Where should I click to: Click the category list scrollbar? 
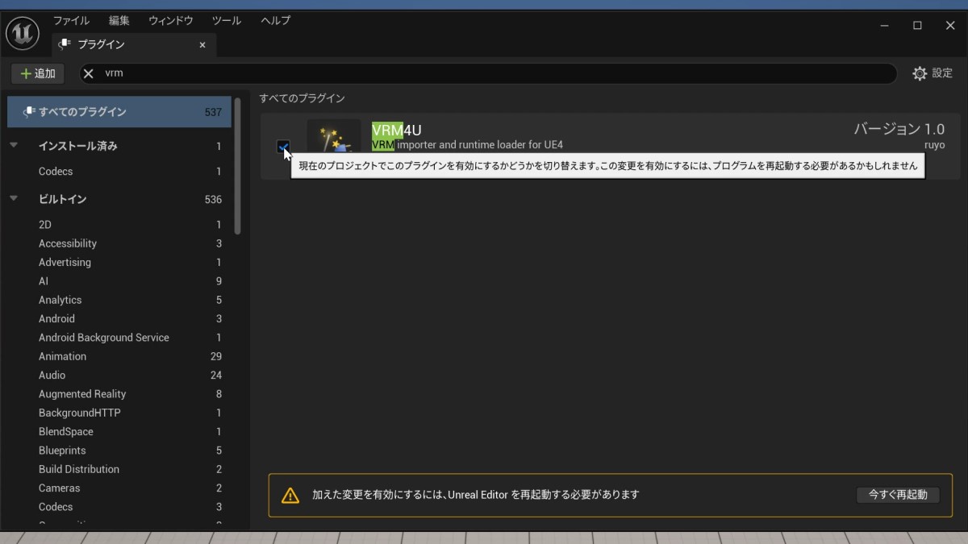238,165
